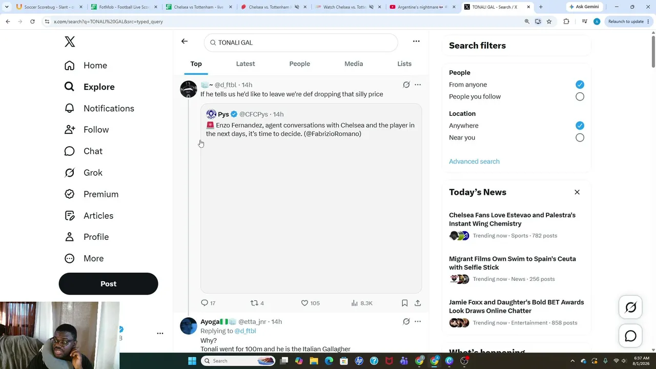Click the Post button

click(109, 284)
